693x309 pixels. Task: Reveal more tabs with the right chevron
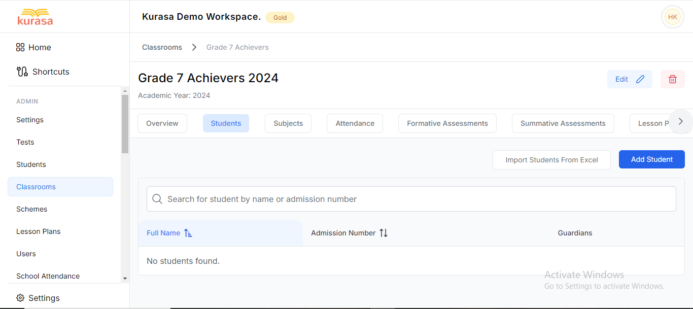coord(680,121)
